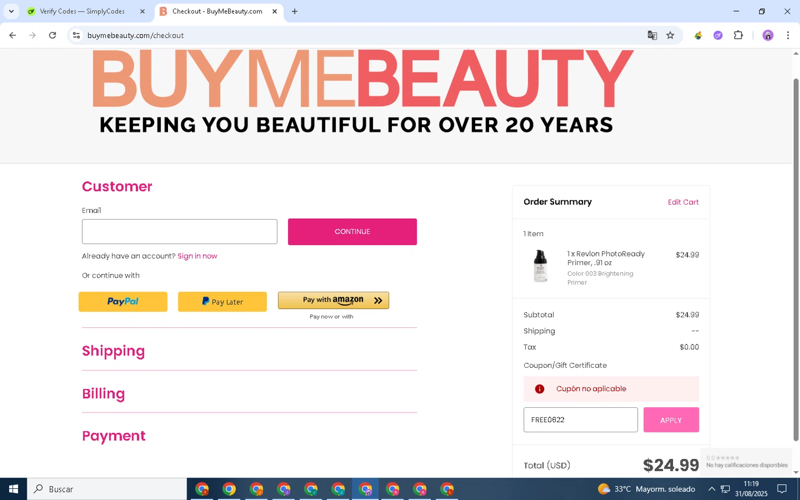The height and width of the screenshot is (500, 800).
Task: Open the Chrome profile avatar
Action: point(767,35)
